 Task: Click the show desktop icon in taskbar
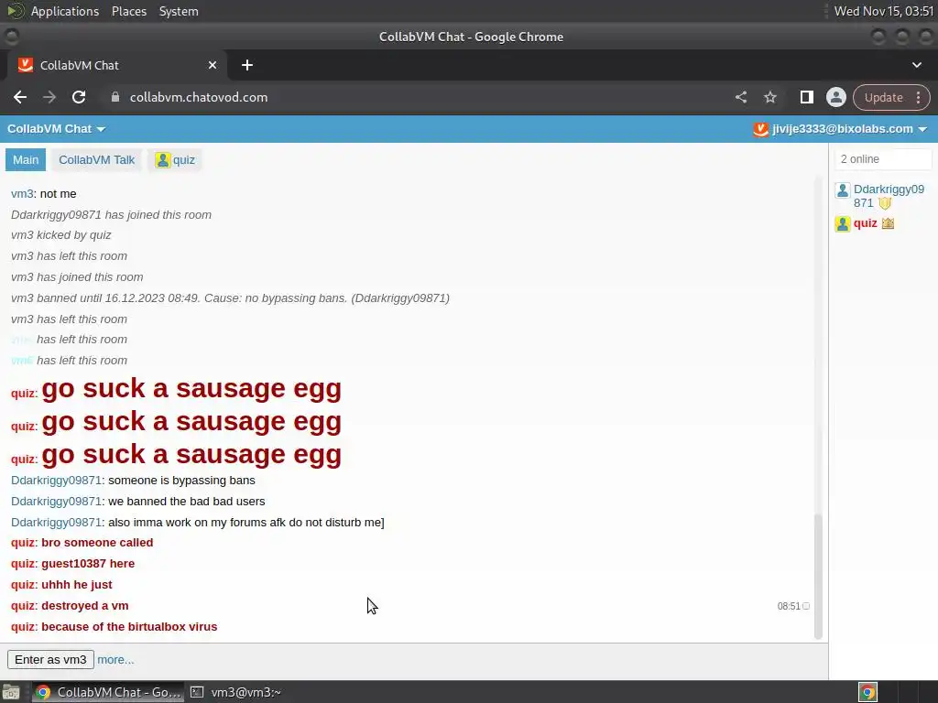click(11, 692)
